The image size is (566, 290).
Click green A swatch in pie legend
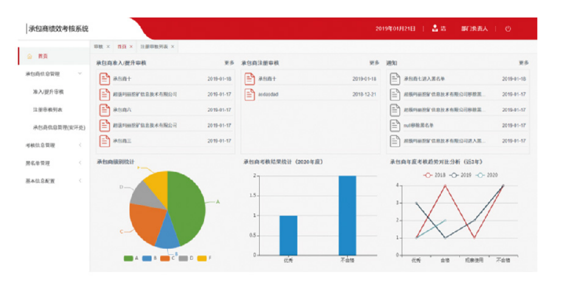[128, 258]
